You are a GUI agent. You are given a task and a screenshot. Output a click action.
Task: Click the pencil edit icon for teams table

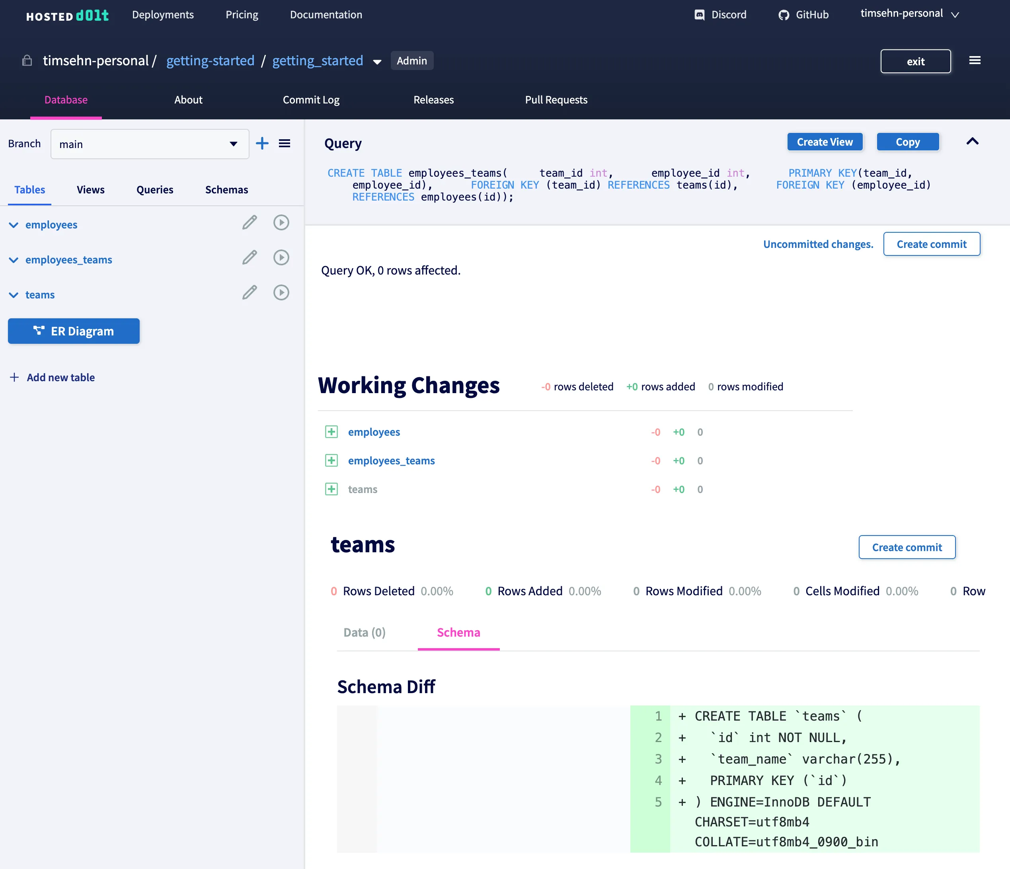tap(250, 293)
